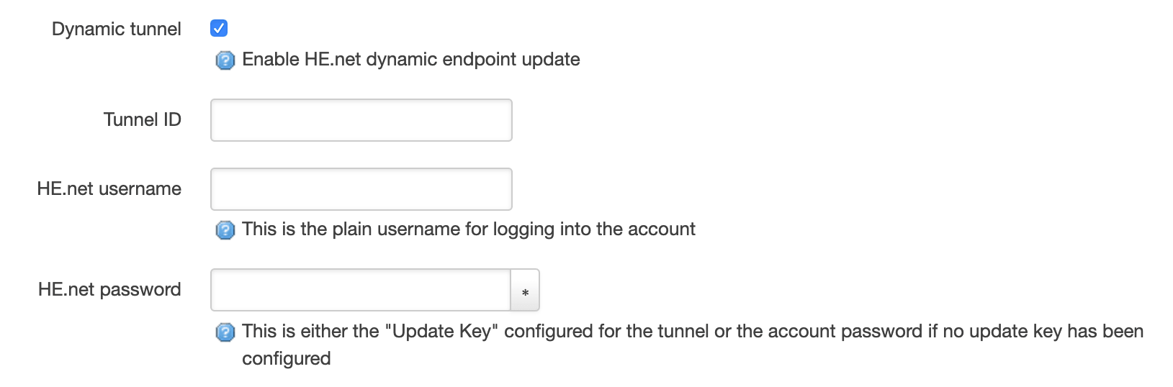Image resolution: width=1173 pixels, height=387 pixels.
Task: Focus the HE.net password field
Action: 360,290
